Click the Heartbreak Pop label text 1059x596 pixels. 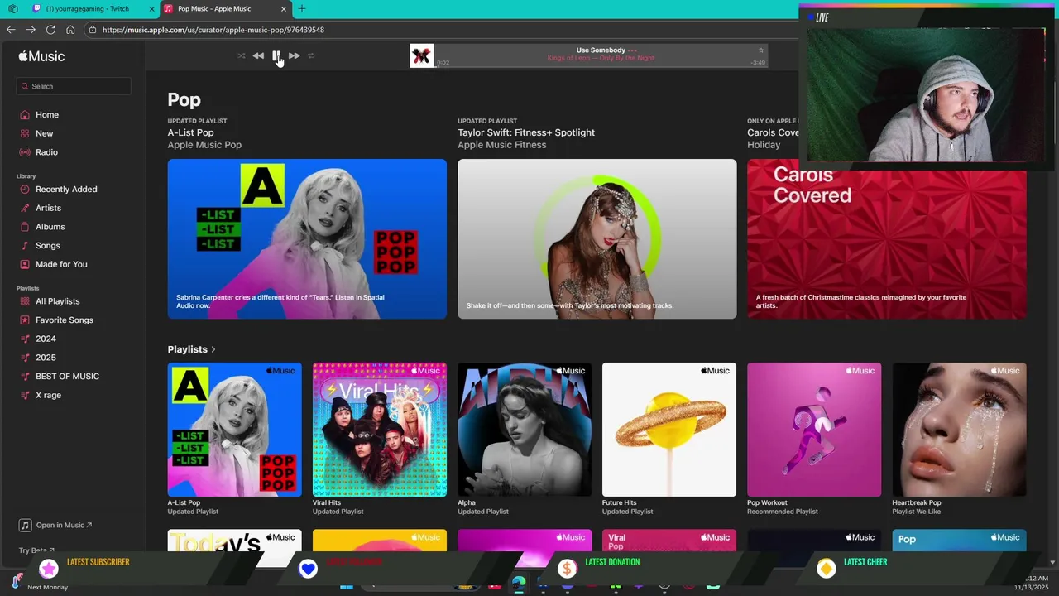click(x=917, y=502)
